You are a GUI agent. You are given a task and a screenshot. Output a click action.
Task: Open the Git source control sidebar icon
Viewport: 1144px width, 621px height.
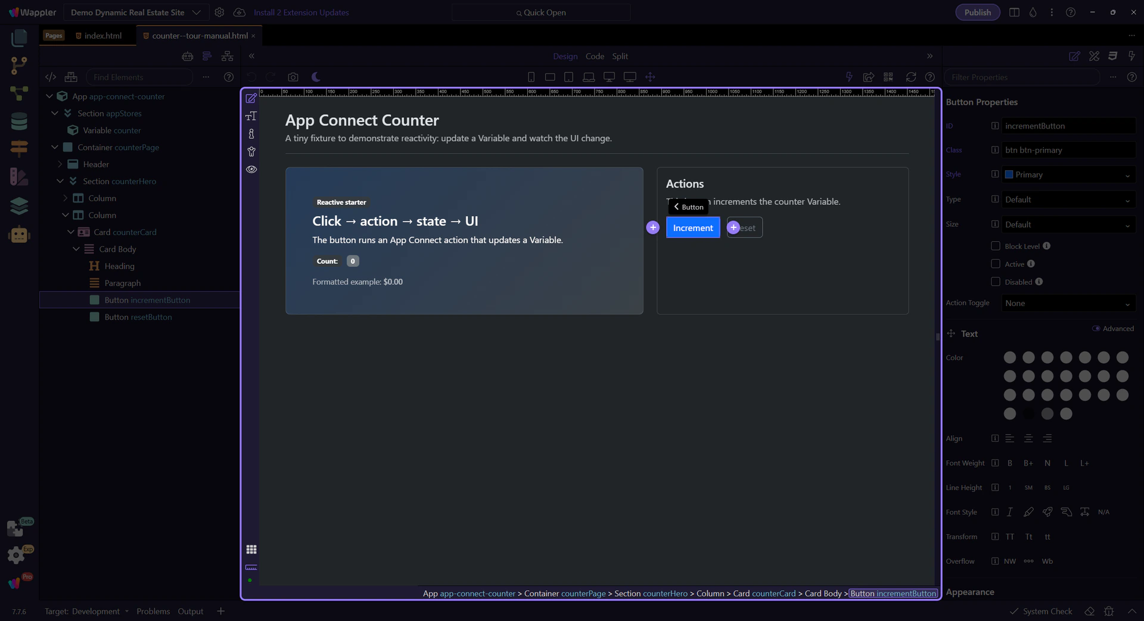[19, 65]
